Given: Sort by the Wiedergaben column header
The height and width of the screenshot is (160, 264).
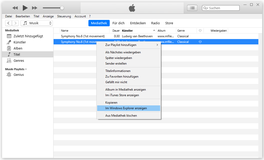Looking at the screenshot, I should coord(216,31).
